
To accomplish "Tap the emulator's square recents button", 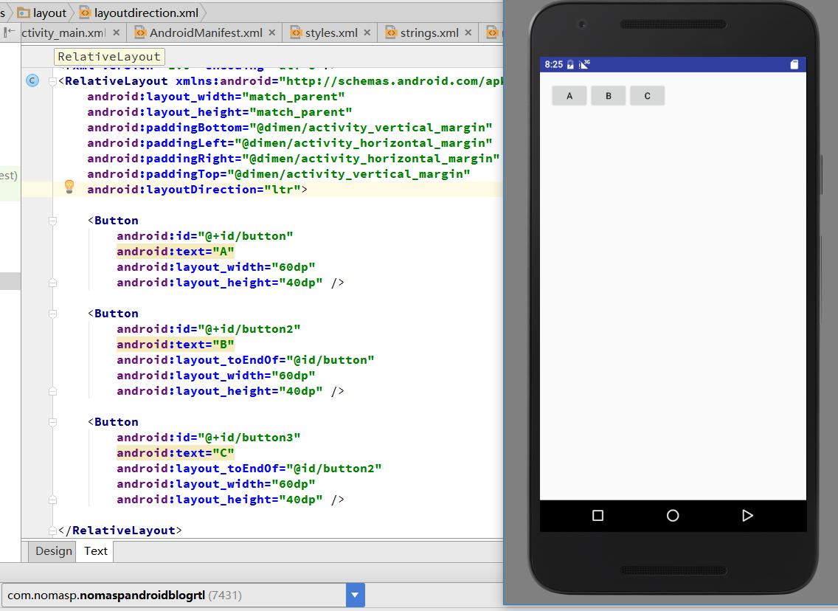I will pos(598,515).
